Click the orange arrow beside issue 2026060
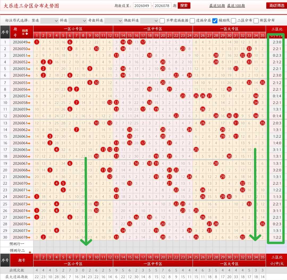Screen dimensions: 287x280 pyautogui.click(x=29, y=116)
